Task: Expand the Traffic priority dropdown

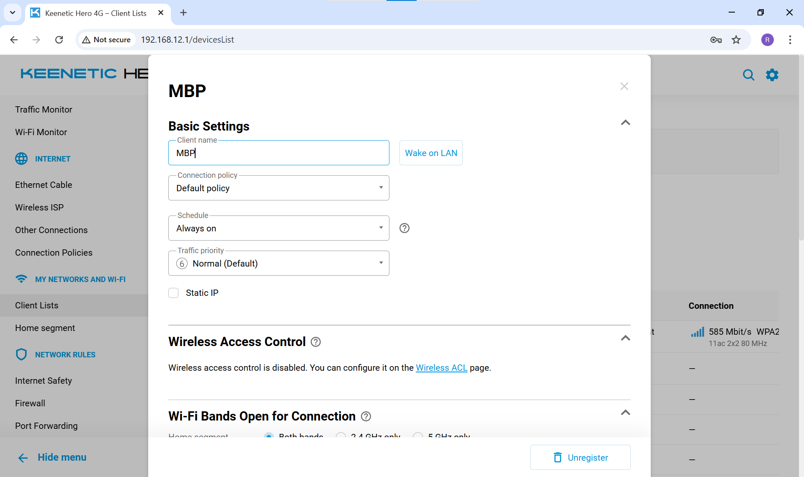Action: 278,263
